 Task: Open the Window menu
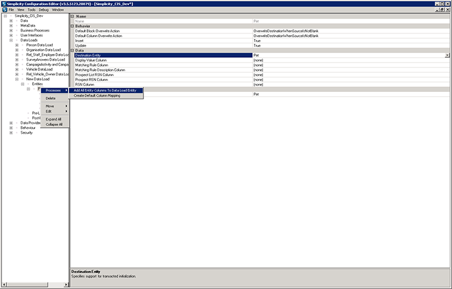58,10
